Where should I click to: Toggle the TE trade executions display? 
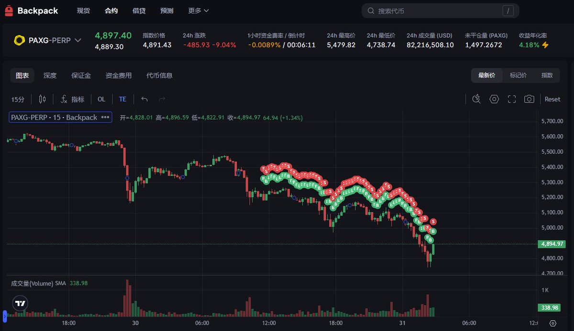[122, 99]
